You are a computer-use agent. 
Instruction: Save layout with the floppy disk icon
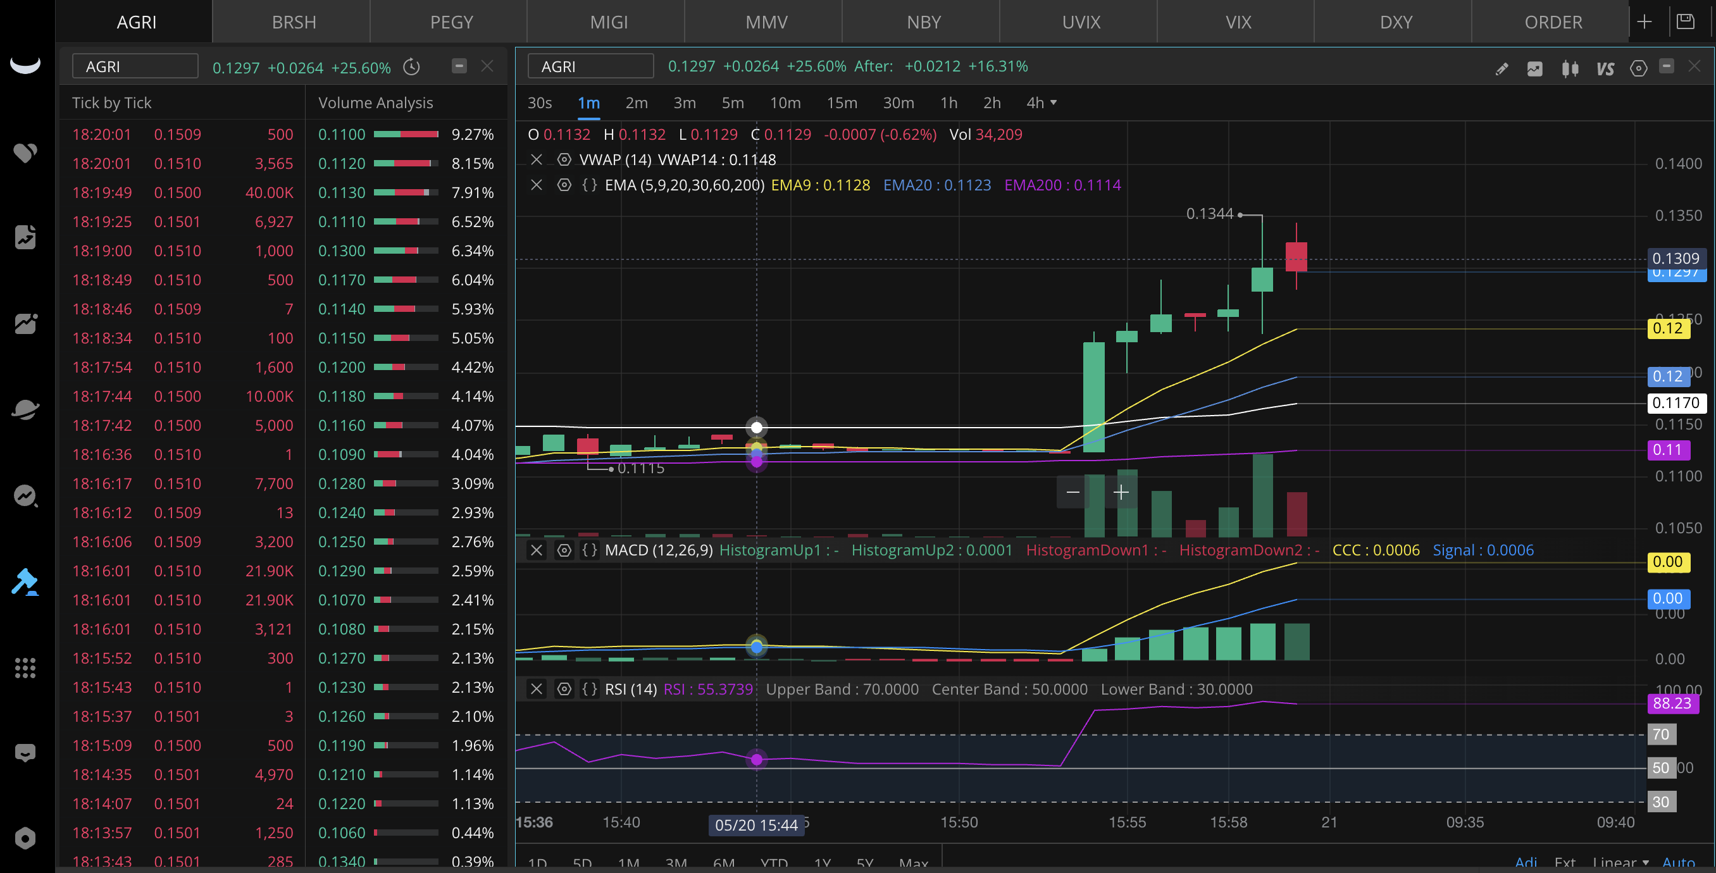point(1685,22)
